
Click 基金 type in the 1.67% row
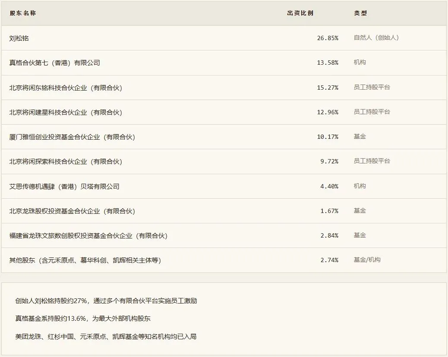360,210
